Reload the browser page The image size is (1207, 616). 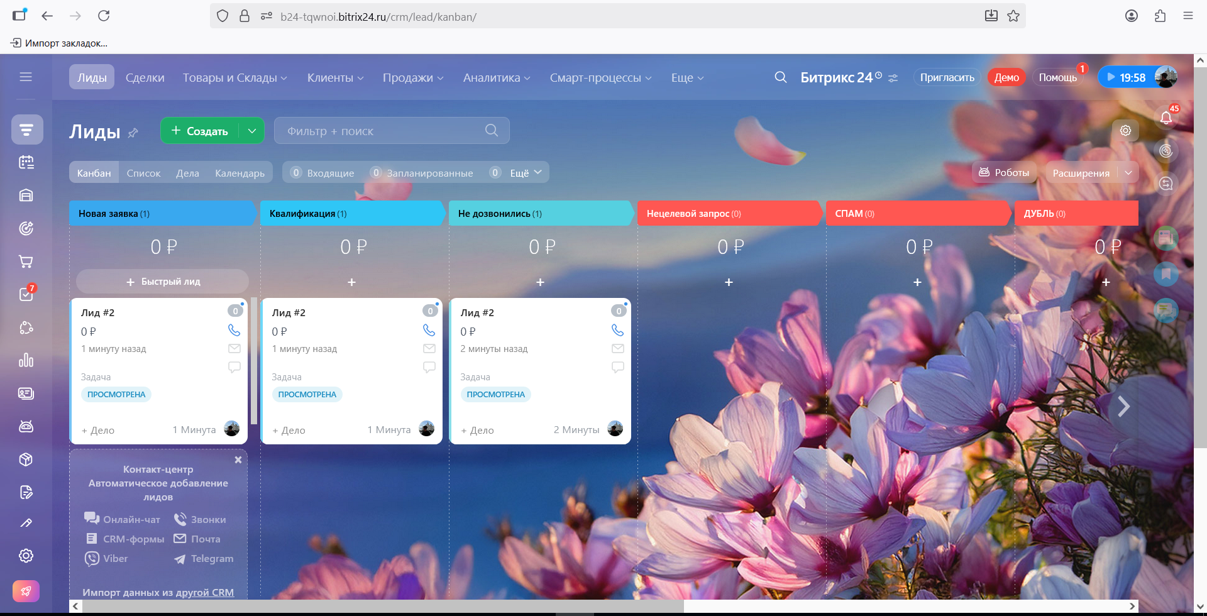104,16
